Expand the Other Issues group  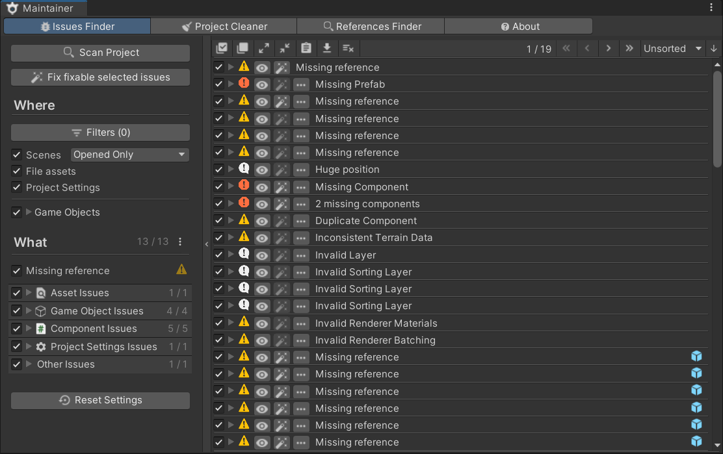[x=29, y=364]
